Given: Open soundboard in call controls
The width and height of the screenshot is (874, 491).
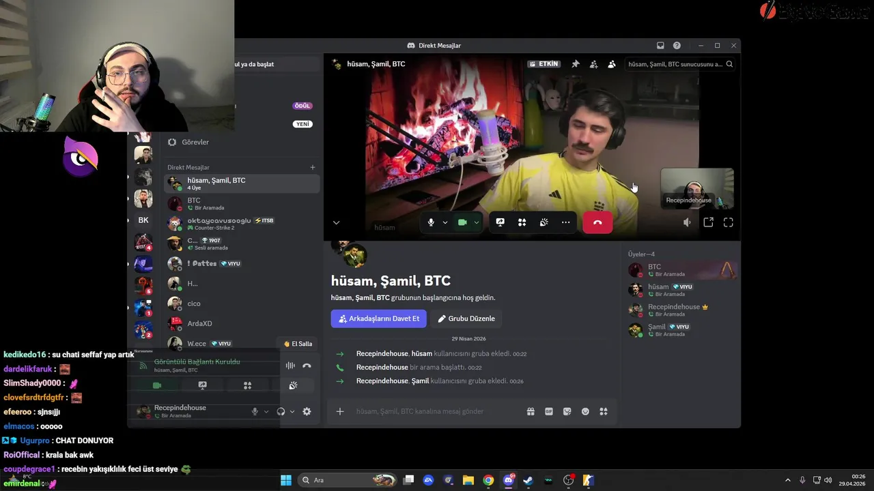Looking at the screenshot, I should [544, 222].
